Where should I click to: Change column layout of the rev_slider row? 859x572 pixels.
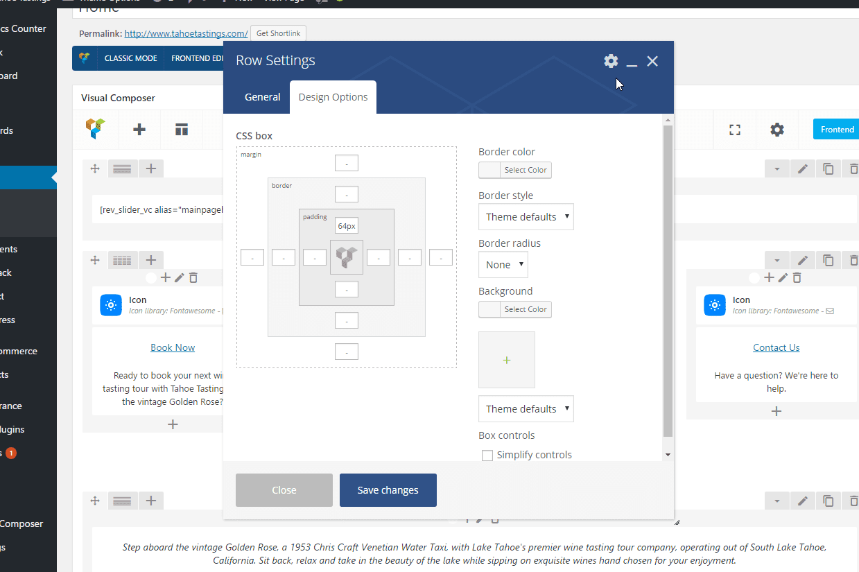122,168
